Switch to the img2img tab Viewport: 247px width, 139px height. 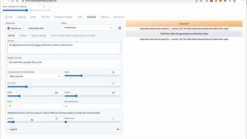pos(21,17)
